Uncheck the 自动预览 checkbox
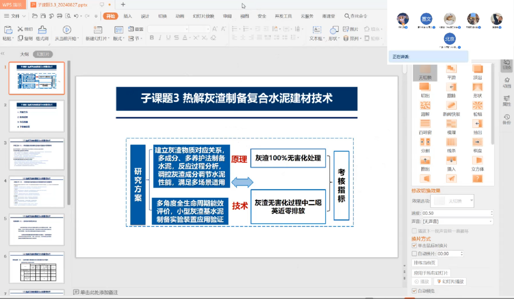 click(414, 291)
